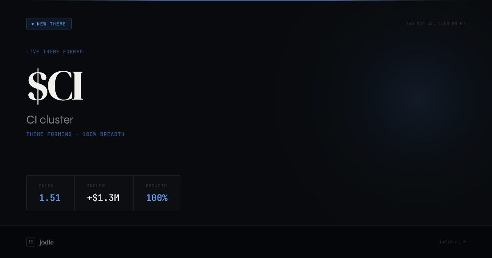Click the 100% BREADTH text under CI cluster

(x=104, y=134)
